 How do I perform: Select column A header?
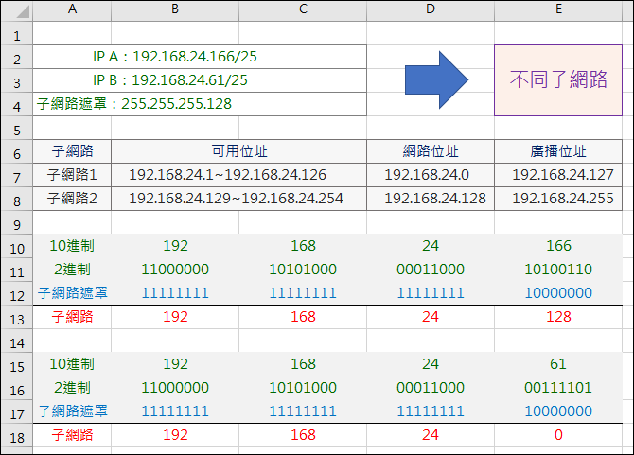point(72,9)
